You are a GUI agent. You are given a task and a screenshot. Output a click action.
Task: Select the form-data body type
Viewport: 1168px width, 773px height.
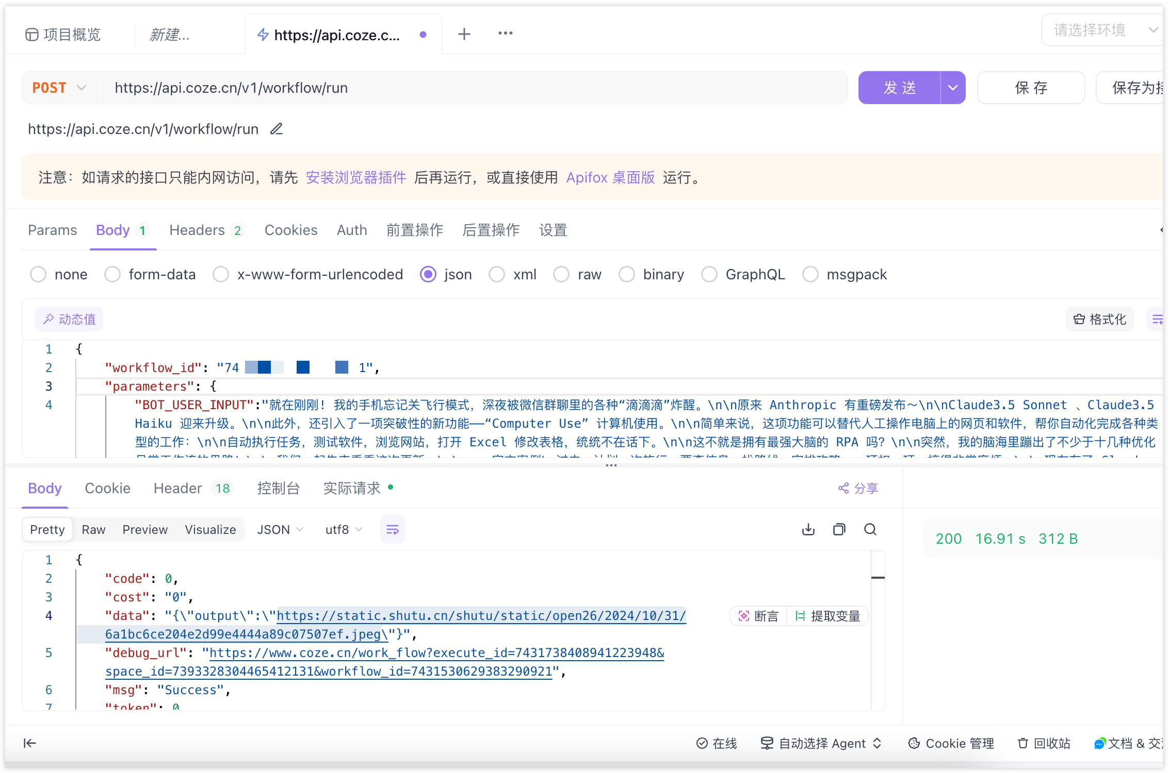pyautogui.click(x=112, y=275)
